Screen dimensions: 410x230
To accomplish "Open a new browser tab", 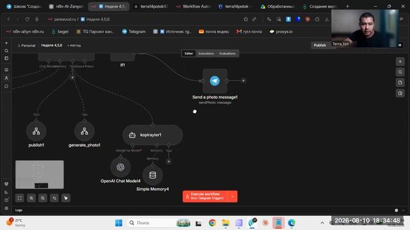I will click(347, 6).
